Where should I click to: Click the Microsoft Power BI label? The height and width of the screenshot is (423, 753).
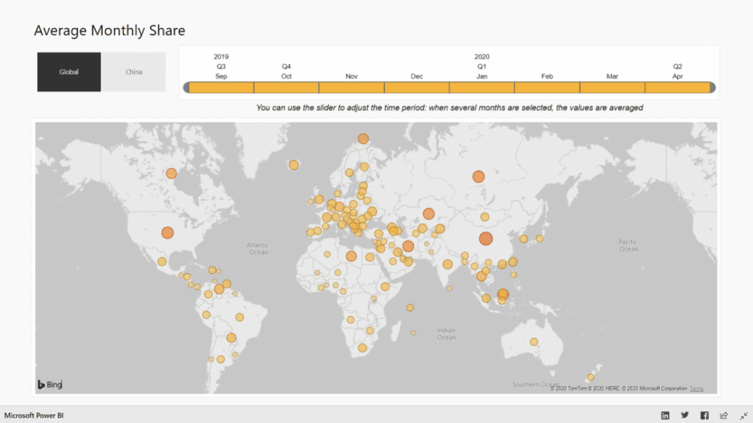tap(34, 416)
